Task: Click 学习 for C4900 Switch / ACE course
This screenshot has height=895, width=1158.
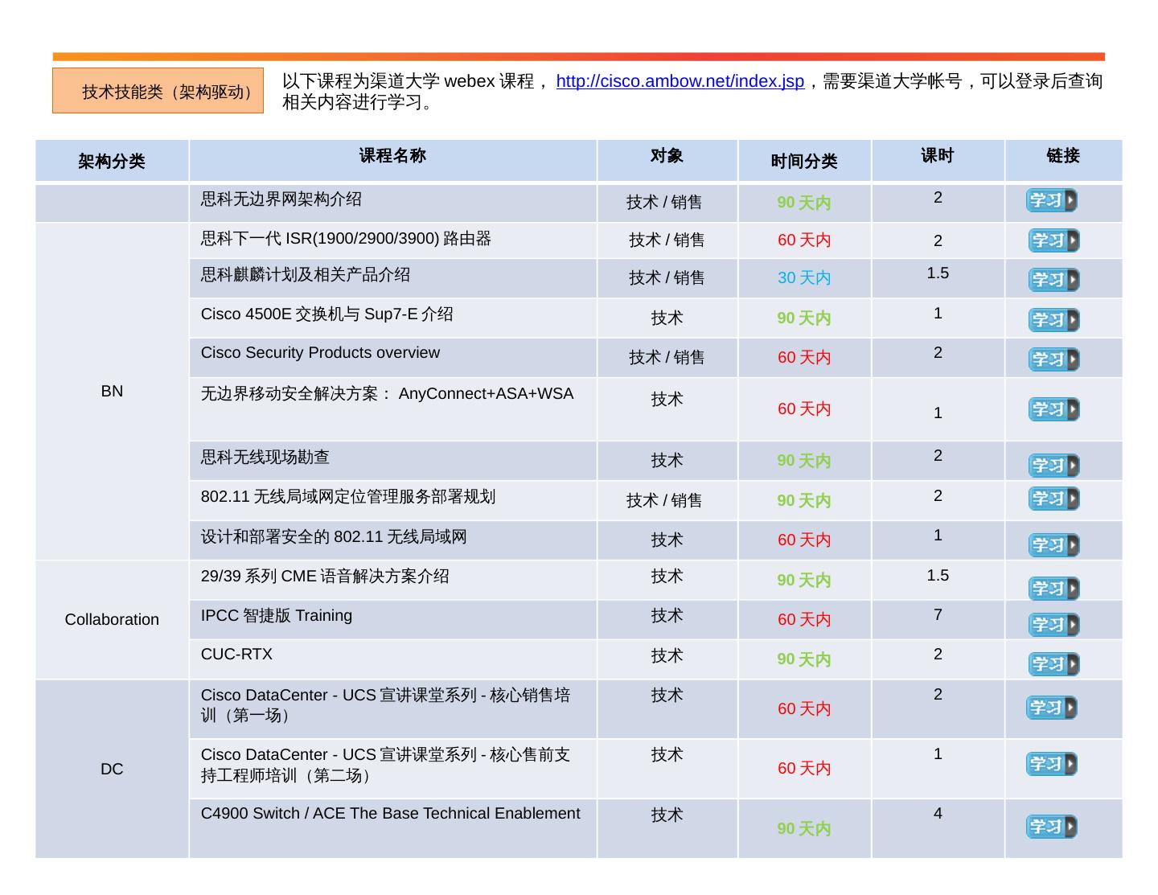Action: click(x=1051, y=827)
